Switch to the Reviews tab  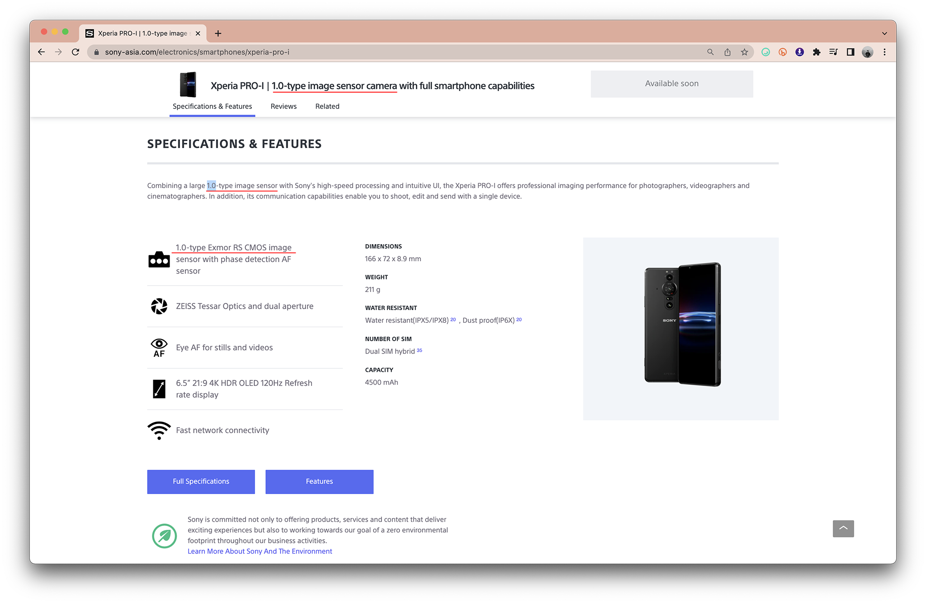tap(283, 106)
